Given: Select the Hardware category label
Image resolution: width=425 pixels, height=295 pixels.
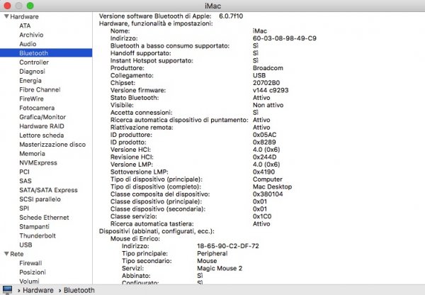Looking at the screenshot, I should point(24,16).
